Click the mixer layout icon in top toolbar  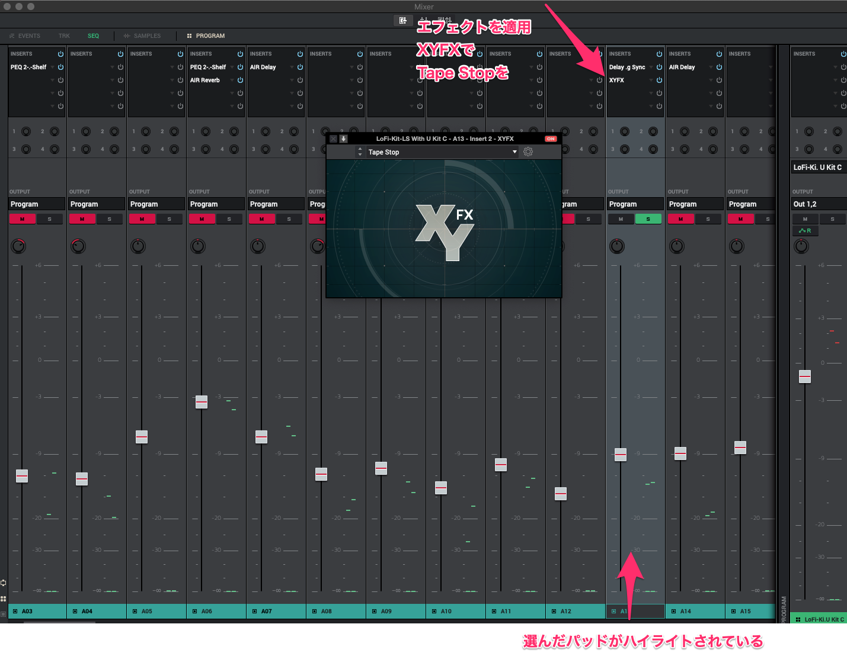point(403,21)
